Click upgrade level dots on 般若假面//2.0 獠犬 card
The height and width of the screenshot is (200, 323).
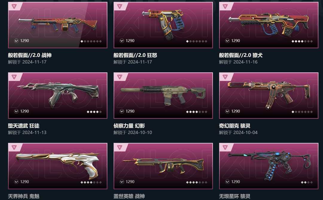(x=302, y=41)
